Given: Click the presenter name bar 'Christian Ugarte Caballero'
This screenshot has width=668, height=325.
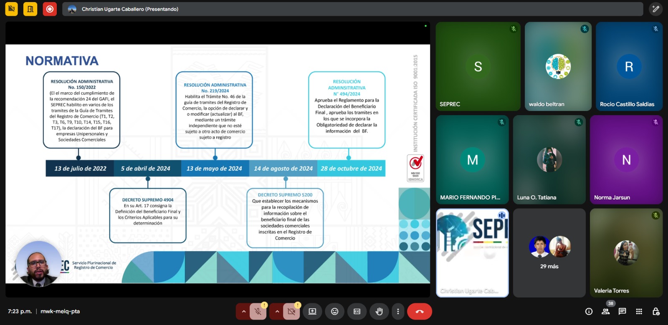Looking at the screenshot, I should pyautogui.click(x=130, y=9).
